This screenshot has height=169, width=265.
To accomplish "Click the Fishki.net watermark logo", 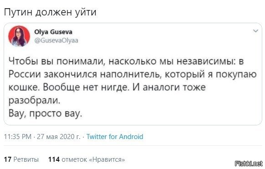I will (249, 163).
